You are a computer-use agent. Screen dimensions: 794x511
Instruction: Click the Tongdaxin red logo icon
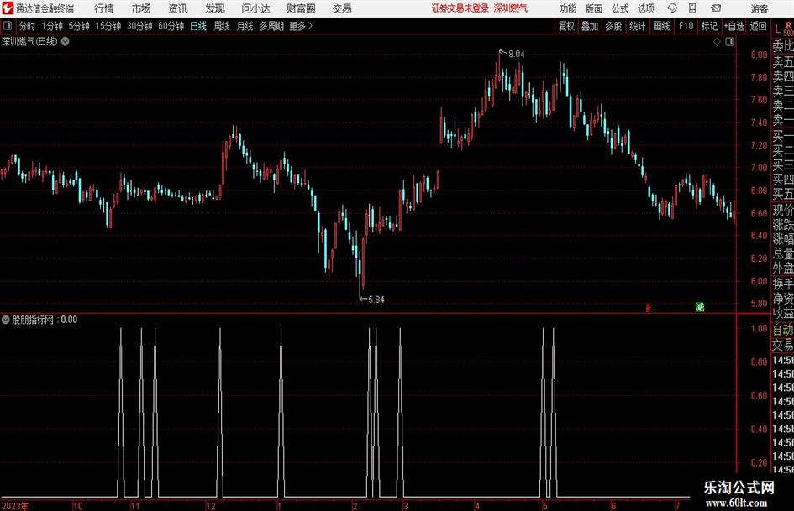pos(8,8)
